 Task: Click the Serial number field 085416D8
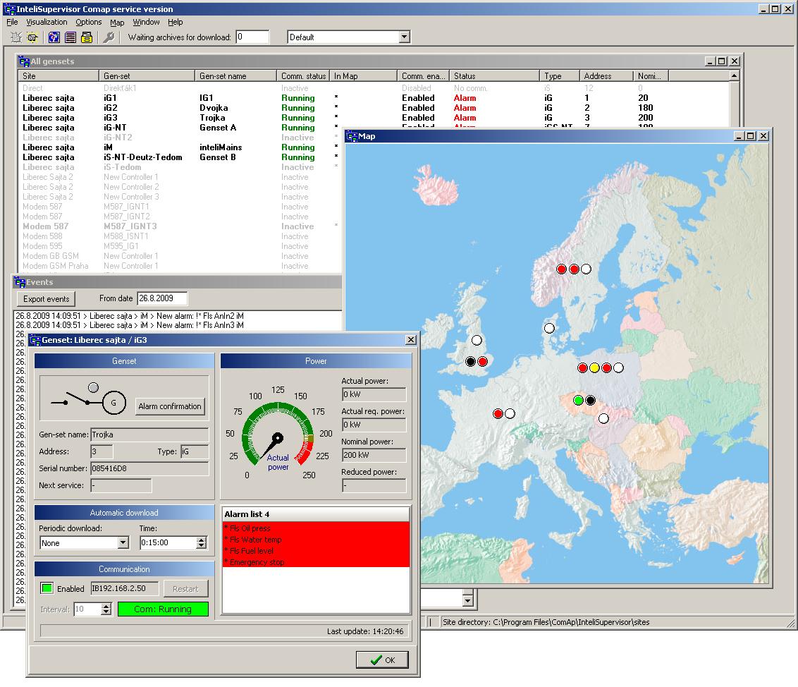pyautogui.click(x=149, y=468)
